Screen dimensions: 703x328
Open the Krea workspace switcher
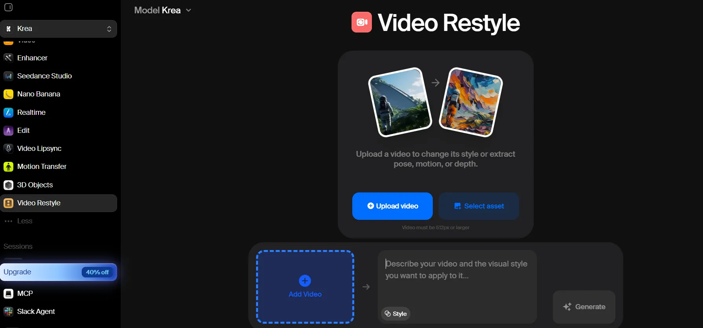[59, 29]
